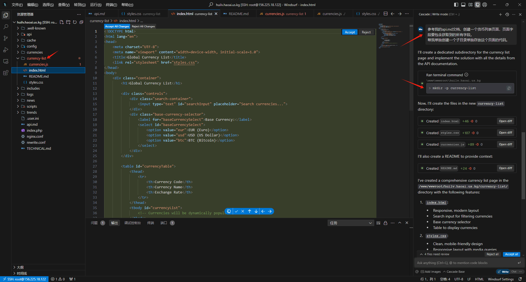Close the Cascade panel
The width and height of the screenshot is (526, 282).
520,14
